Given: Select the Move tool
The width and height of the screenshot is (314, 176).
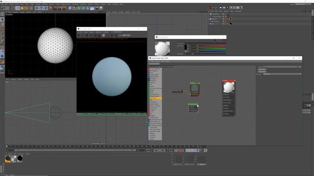Looking at the screenshot, I should point(18,8).
